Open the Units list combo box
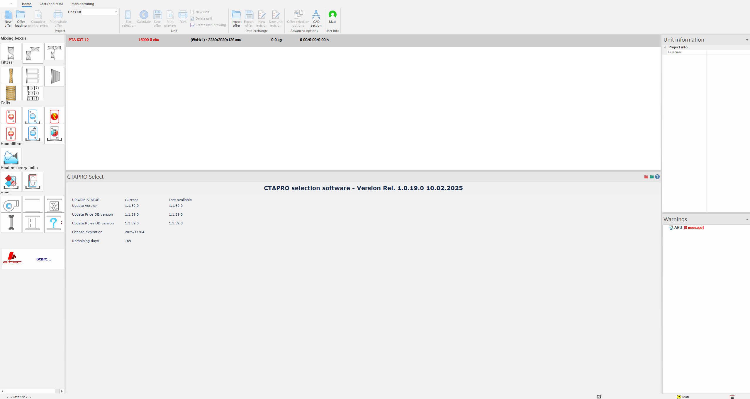 tap(100, 12)
